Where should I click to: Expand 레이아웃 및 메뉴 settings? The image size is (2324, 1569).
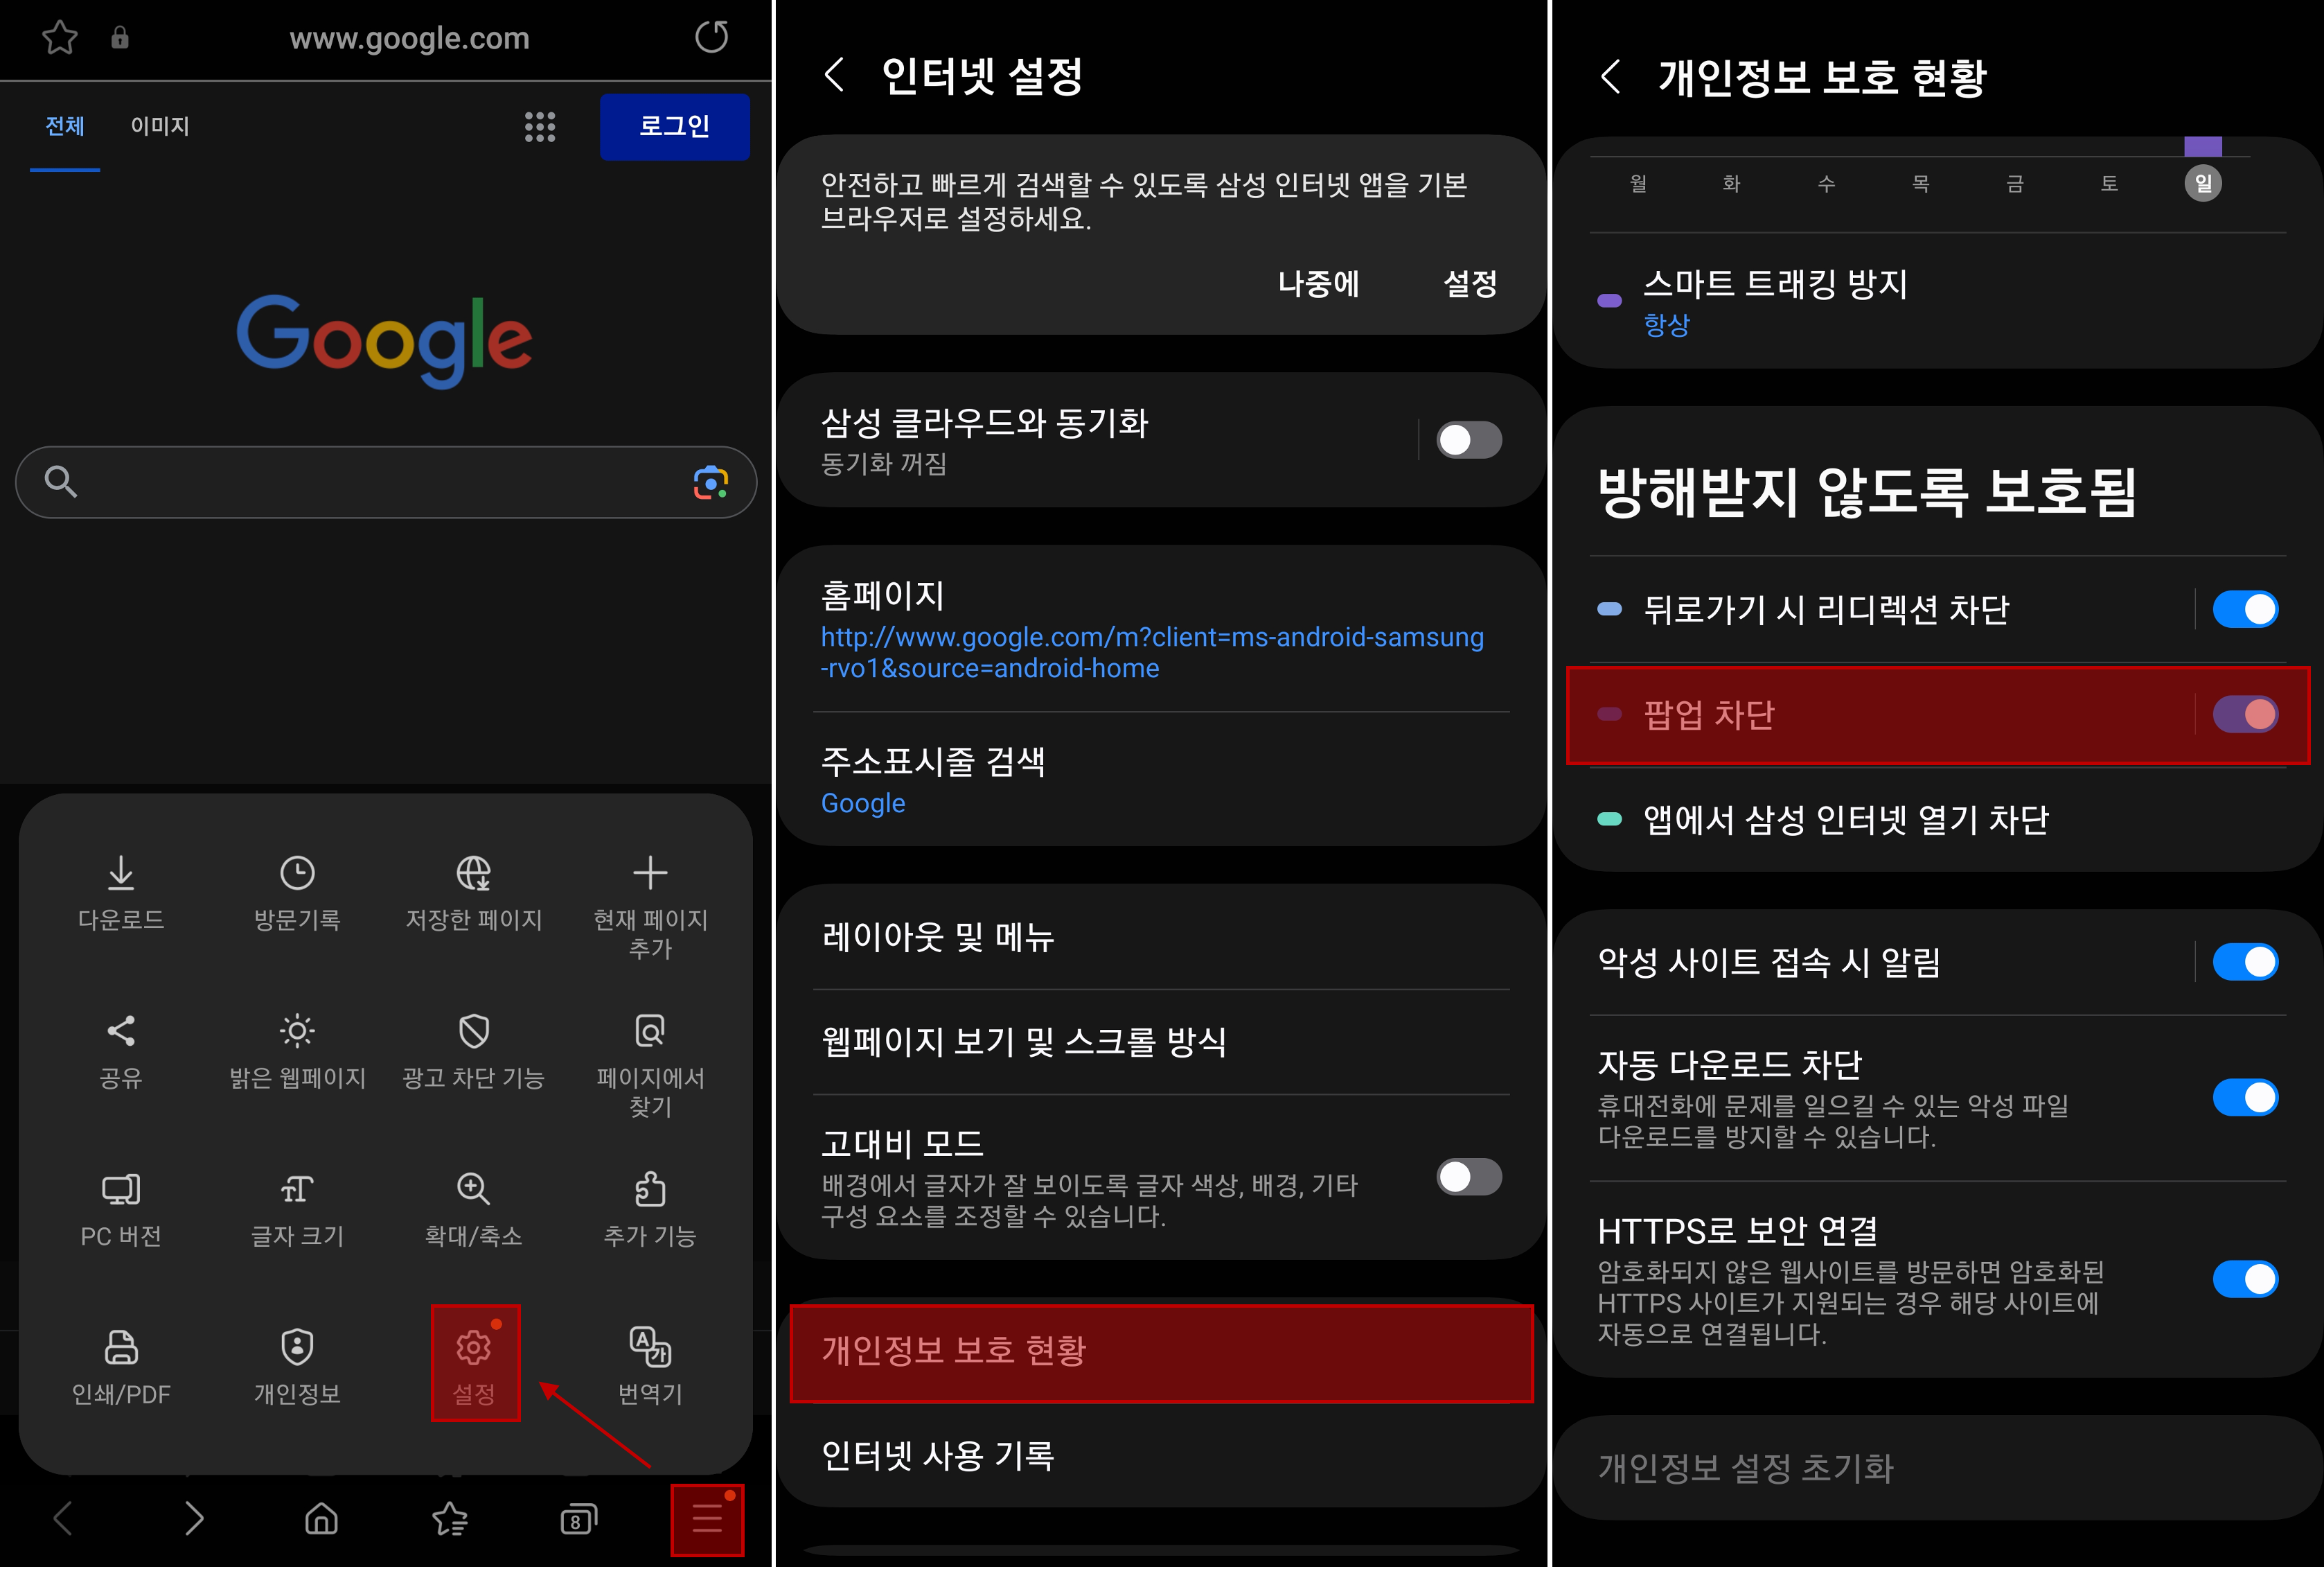click(1160, 936)
